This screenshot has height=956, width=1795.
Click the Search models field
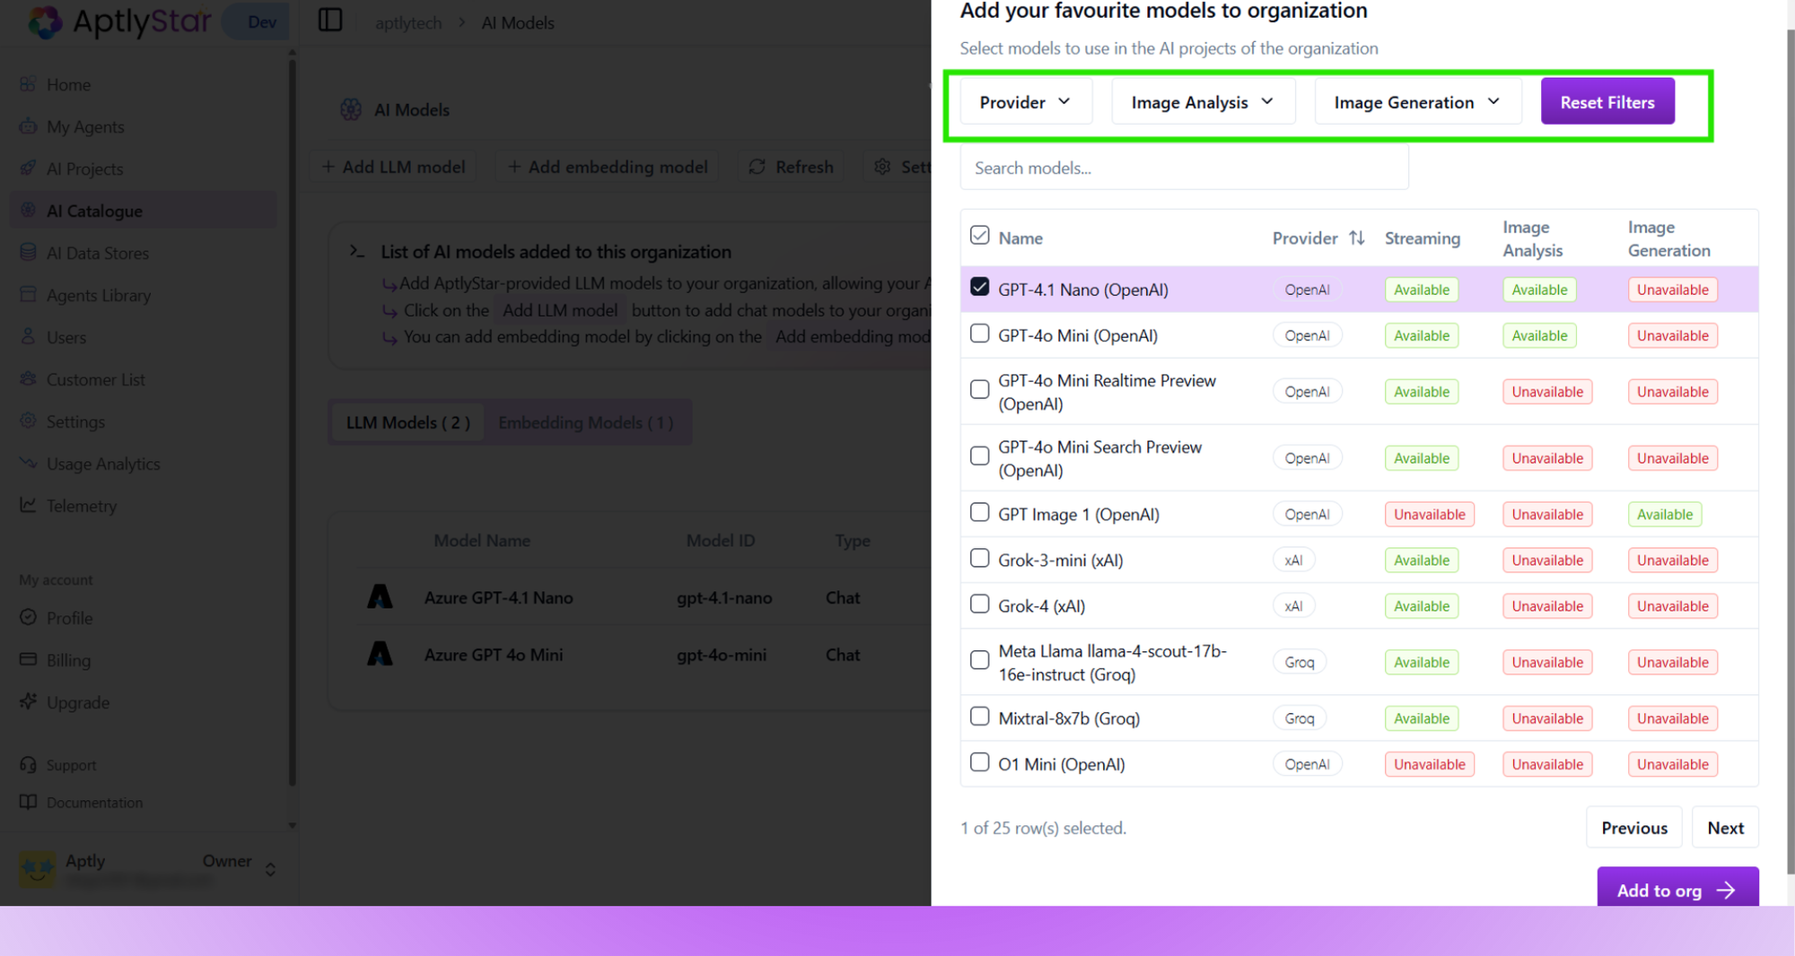click(1184, 168)
